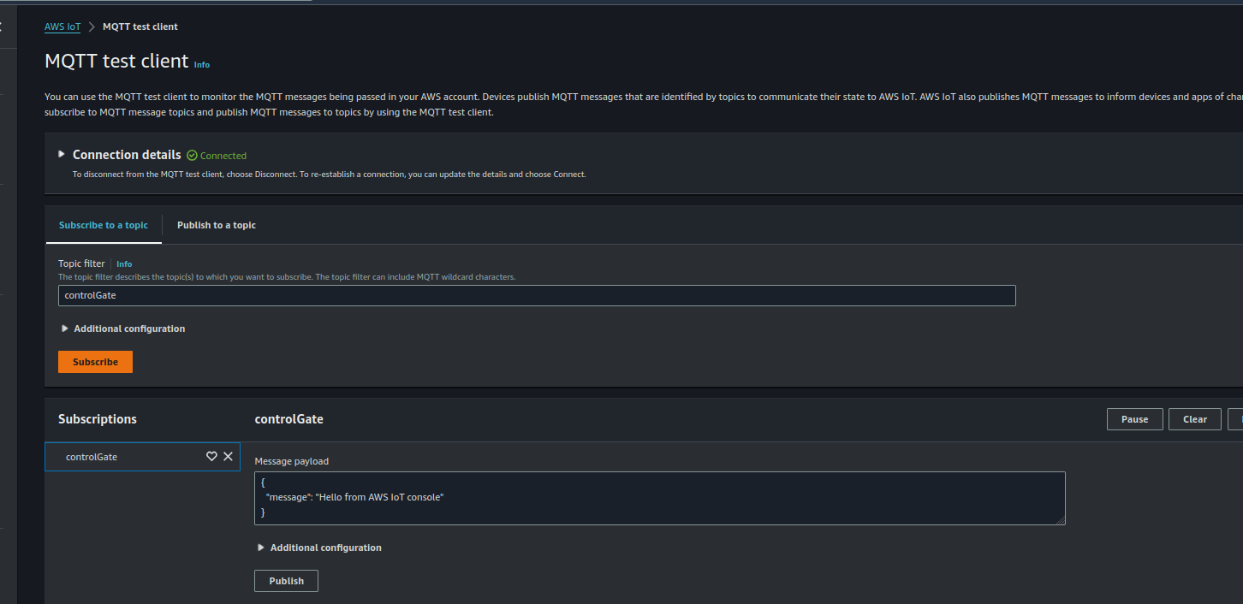Viewport: 1243px width, 604px height.
Task: Click the breadcrumb chevron separator icon
Action: (x=92, y=27)
